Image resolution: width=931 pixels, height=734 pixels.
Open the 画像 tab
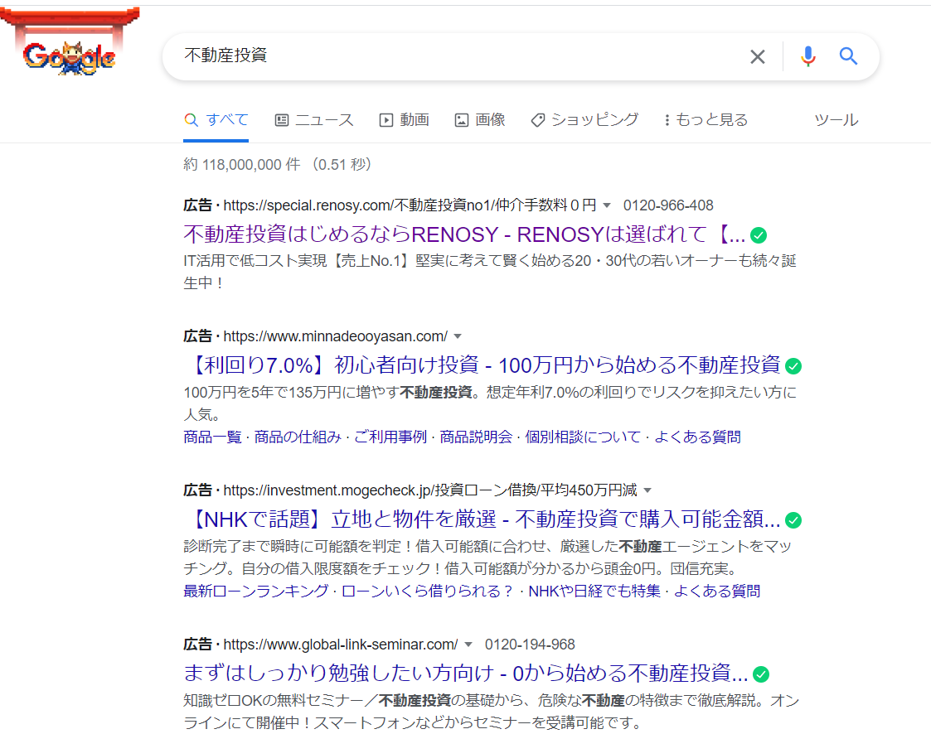(x=480, y=120)
